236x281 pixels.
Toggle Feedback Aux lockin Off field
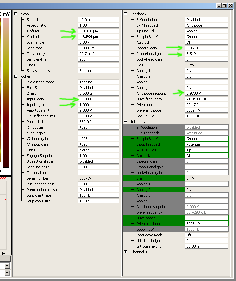pos(207,42)
